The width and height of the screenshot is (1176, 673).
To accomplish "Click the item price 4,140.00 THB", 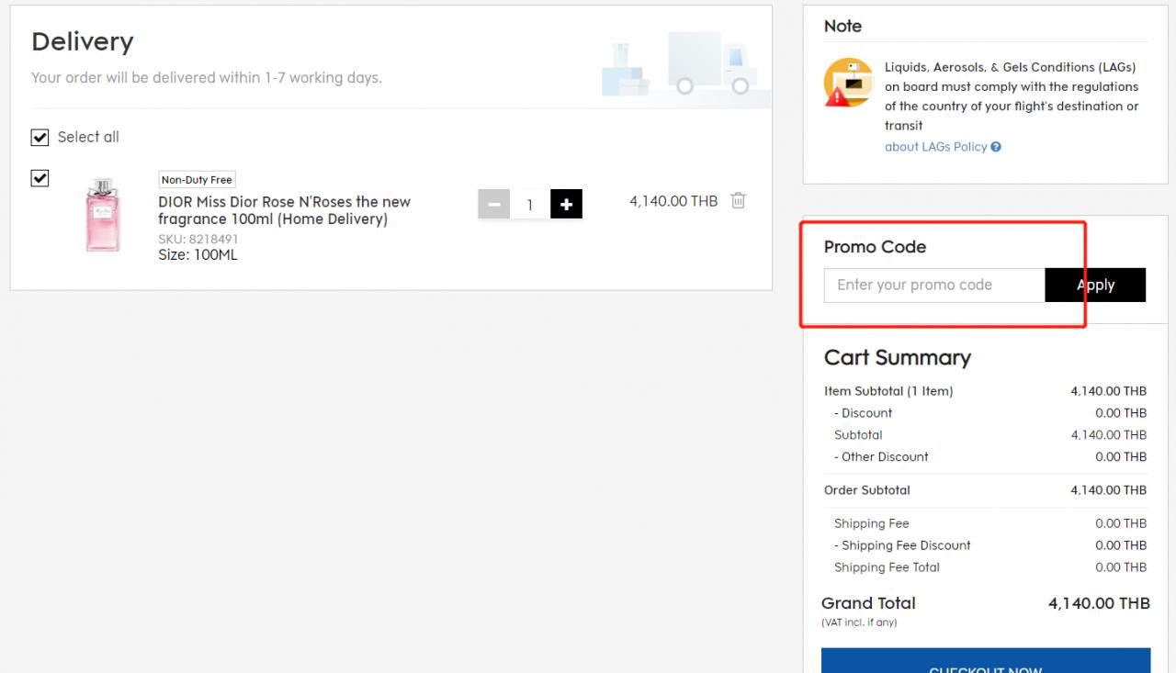I will [673, 200].
